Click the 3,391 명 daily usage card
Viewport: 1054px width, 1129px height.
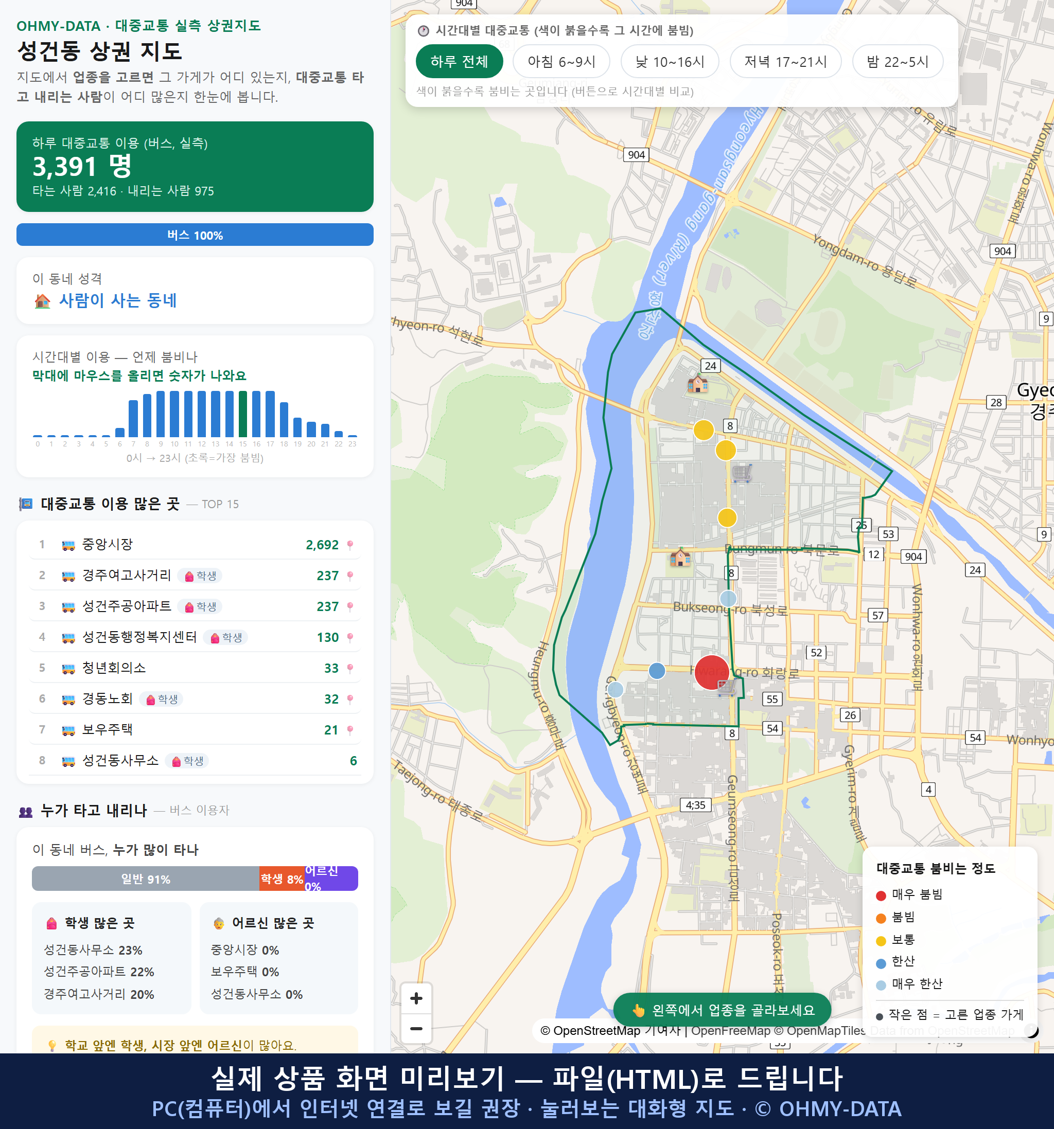pos(195,167)
